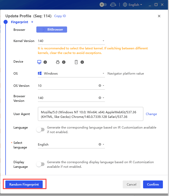Viewport: 169px width, 196px height.
Task: Select the BitBrowser browser button
Action: pyautogui.click(x=52, y=30)
